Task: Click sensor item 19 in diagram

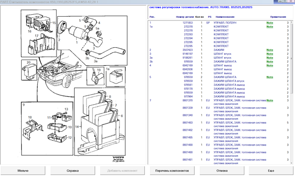Action: pos(95,76)
